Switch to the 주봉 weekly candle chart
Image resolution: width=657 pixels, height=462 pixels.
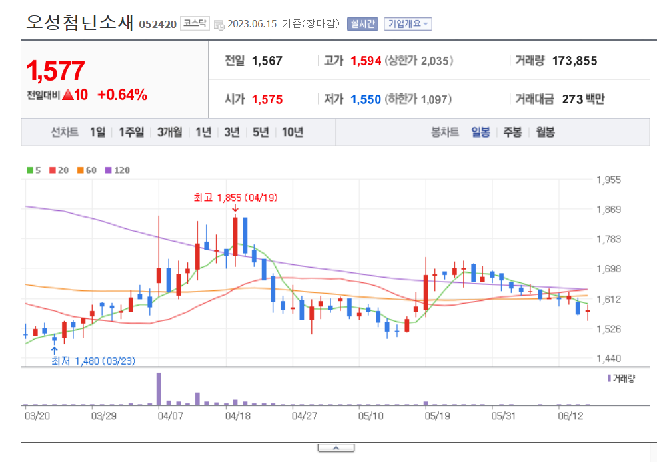[513, 132]
